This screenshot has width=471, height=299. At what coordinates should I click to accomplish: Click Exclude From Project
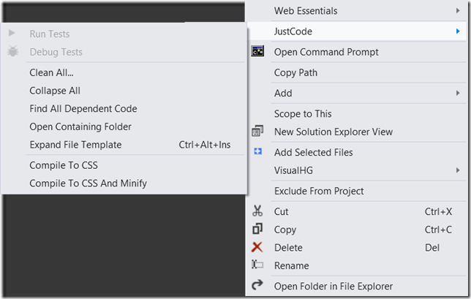(318, 191)
